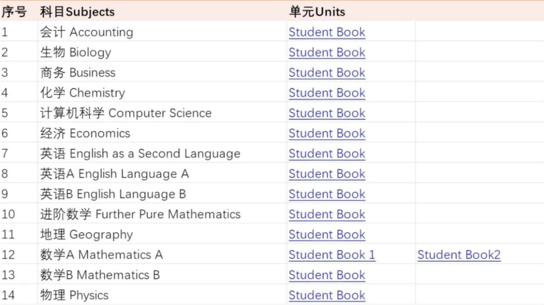This screenshot has width=544, height=305.
Task: Open the Computer Science Student Book link
Action: pos(327,113)
